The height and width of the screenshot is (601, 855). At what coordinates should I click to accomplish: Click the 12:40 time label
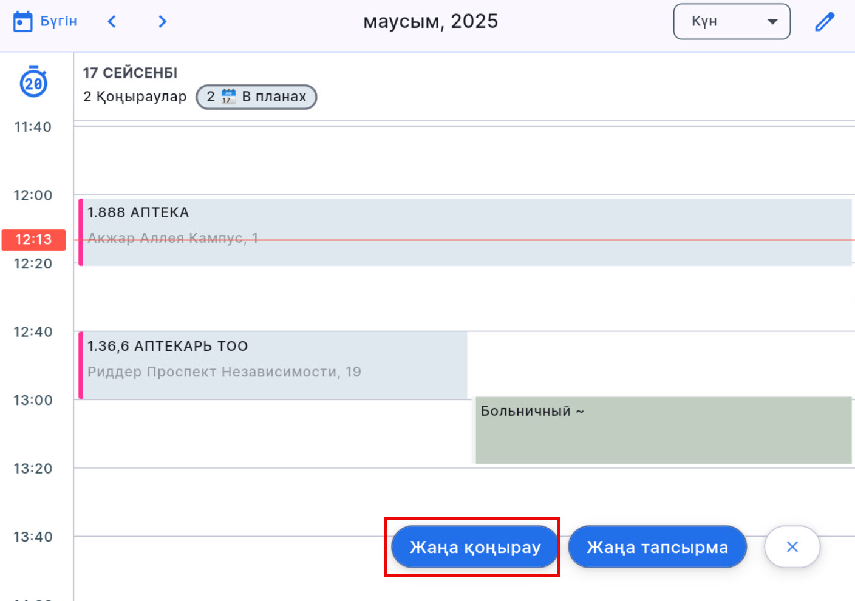pyautogui.click(x=33, y=332)
